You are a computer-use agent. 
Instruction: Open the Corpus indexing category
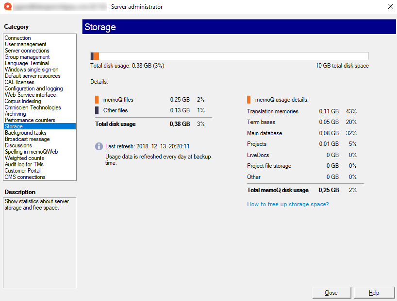(x=22, y=101)
